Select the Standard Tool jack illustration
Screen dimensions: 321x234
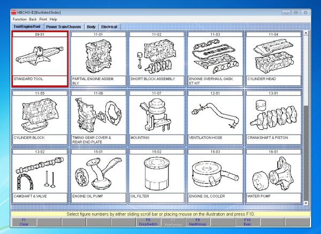(40, 56)
